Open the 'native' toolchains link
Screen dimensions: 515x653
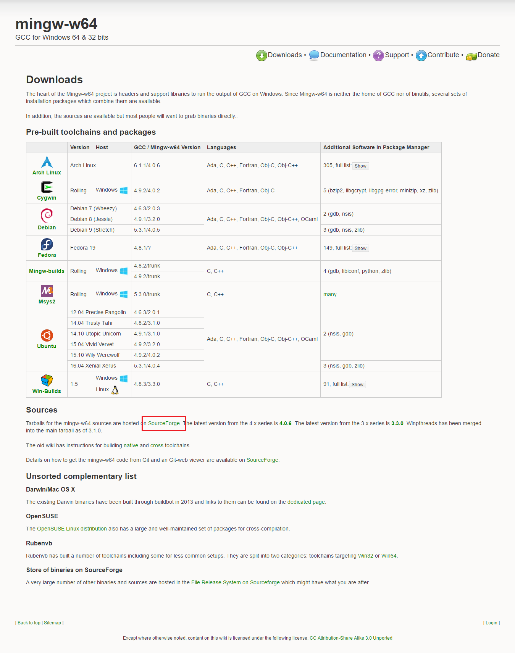131,445
